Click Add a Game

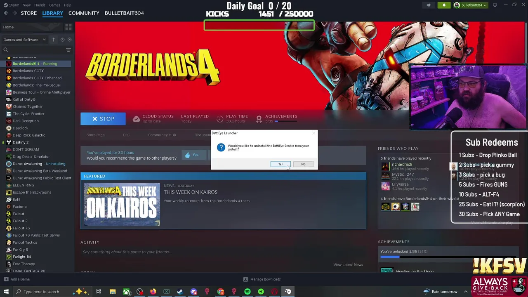tap(16, 279)
